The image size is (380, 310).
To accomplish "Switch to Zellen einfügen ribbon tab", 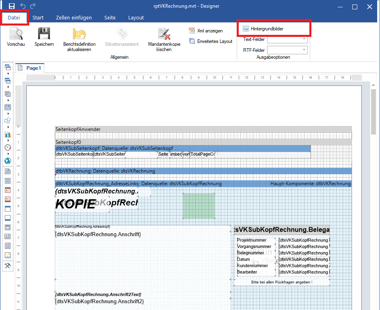I will click(74, 18).
